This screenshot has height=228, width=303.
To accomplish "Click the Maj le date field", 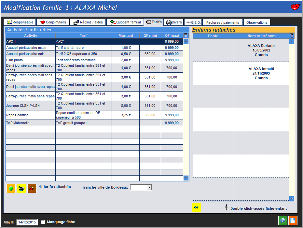I will (27, 222).
